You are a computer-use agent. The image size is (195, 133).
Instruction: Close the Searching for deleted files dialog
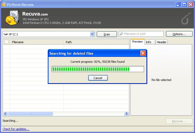tap(143, 53)
